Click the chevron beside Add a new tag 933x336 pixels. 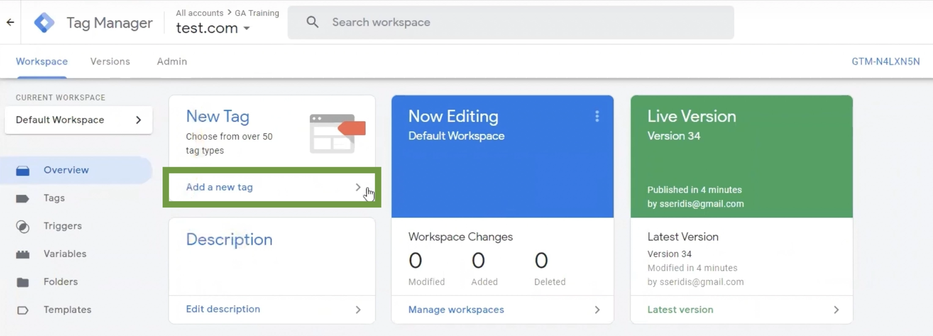click(358, 187)
